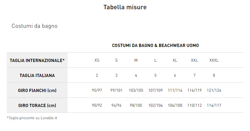
Task: Select the M international size cell
Action: click(x=136, y=60)
